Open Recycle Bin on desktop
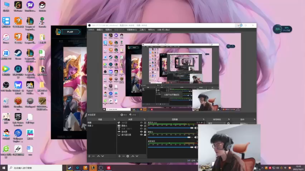 point(6,103)
